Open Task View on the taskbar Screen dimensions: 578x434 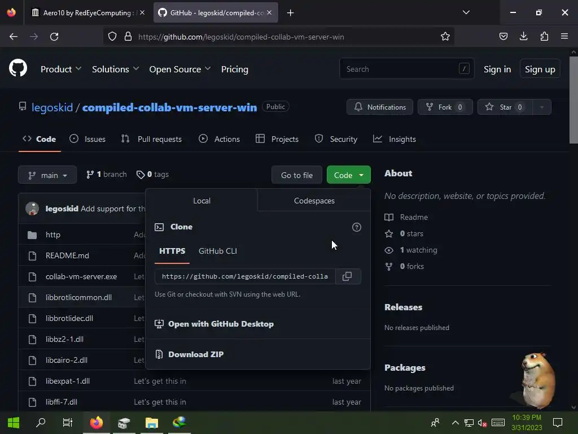pos(68,423)
